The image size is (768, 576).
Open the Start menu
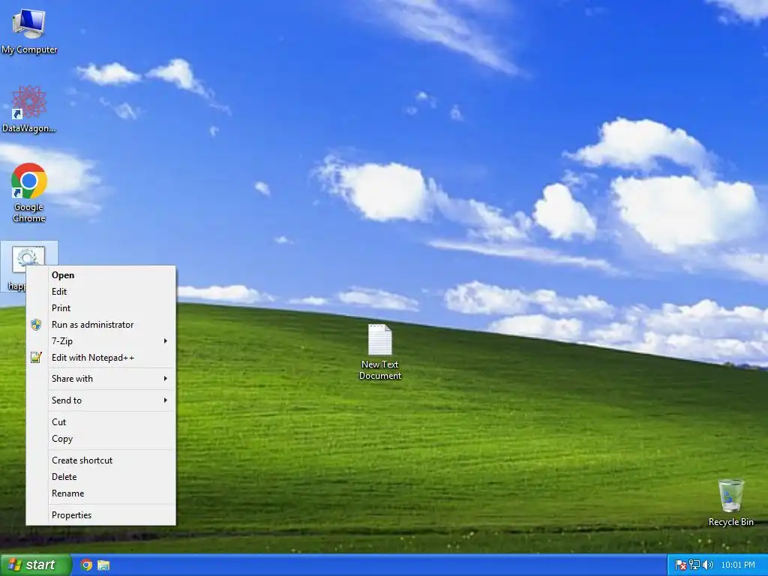click(x=35, y=565)
